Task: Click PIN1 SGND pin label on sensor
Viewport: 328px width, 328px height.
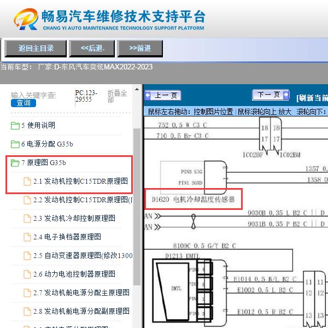Action: [190, 183]
